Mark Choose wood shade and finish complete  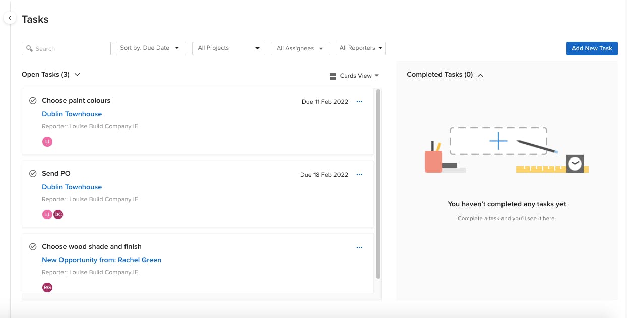coord(33,247)
